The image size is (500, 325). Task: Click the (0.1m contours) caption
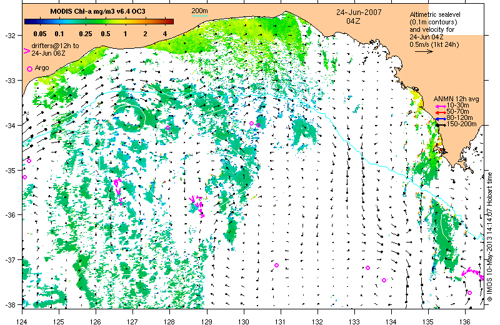click(433, 22)
